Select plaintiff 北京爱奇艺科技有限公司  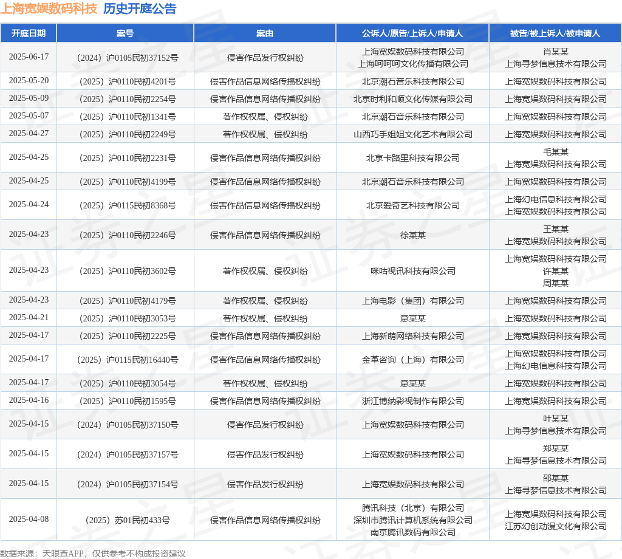[x=413, y=205]
